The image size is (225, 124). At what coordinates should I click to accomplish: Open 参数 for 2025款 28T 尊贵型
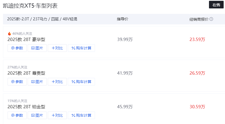click(17, 82)
